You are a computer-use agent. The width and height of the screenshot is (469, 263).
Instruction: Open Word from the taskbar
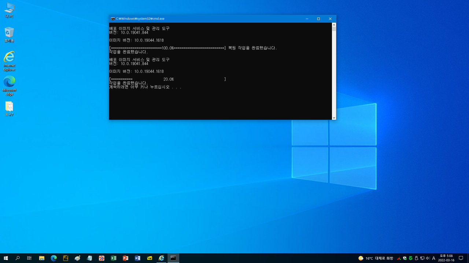coord(137,258)
